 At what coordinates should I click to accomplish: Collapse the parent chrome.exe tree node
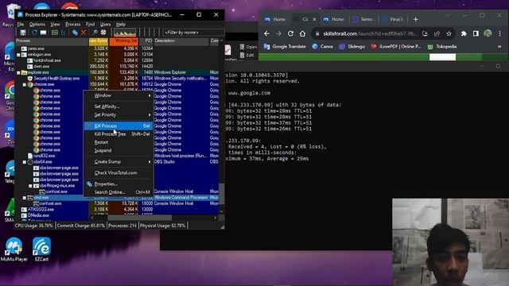pos(25,85)
